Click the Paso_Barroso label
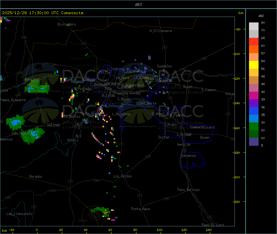This screenshot has height=234, width=277. coord(188,190)
